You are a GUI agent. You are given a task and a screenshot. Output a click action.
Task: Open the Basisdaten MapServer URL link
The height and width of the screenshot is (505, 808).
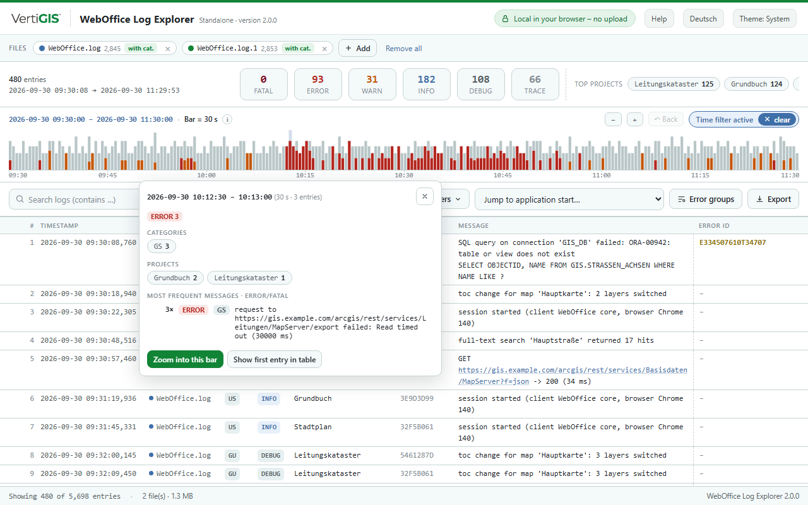point(573,376)
